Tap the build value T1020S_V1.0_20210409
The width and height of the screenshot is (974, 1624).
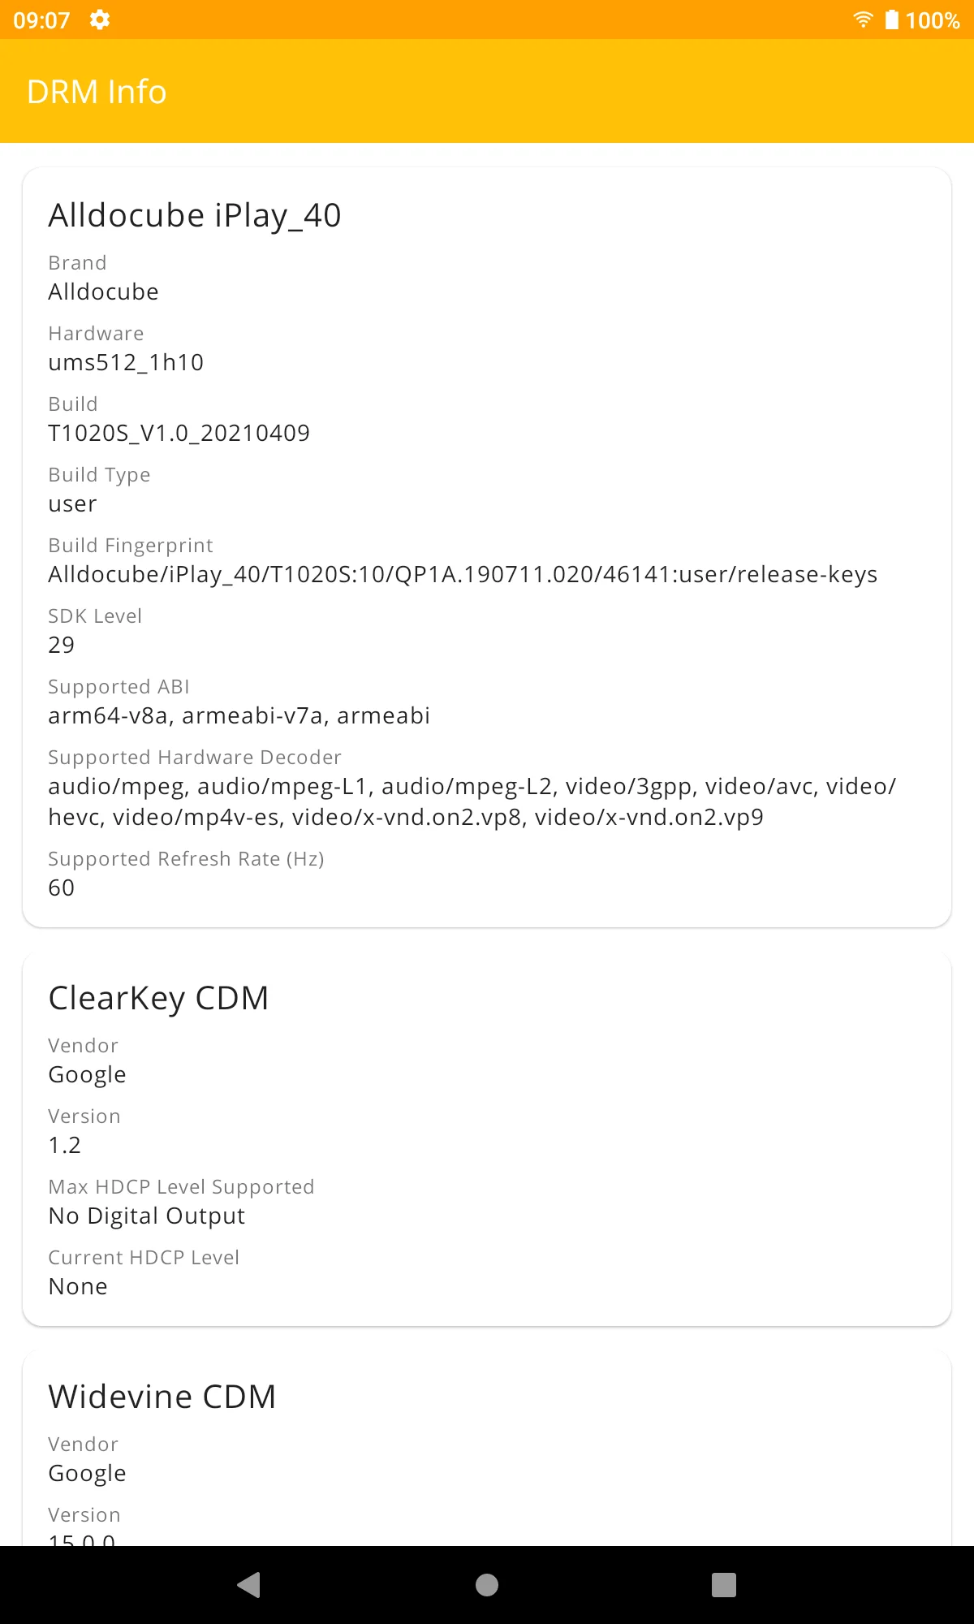click(x=179, y=433)
